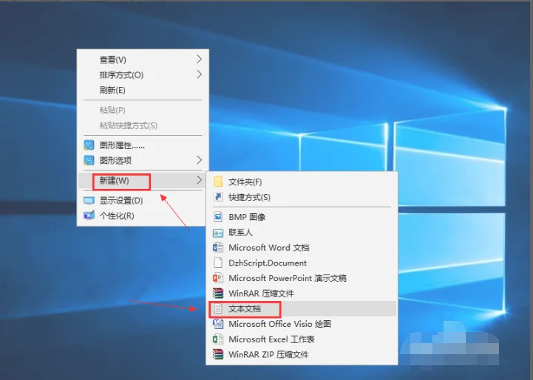The width and height of the screenshot is (533, 380).
Task: Open 图形属性...... from the context menu
Action: [143, 145]
